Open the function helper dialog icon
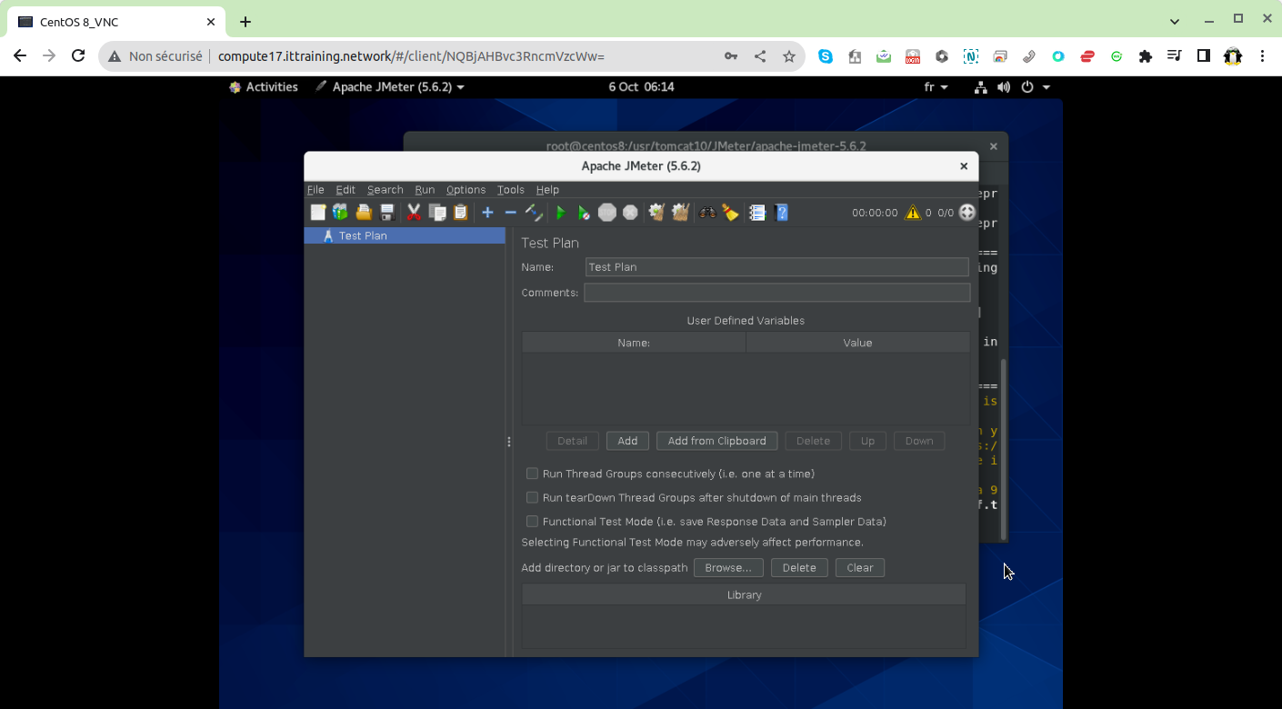 coord(757,213)
